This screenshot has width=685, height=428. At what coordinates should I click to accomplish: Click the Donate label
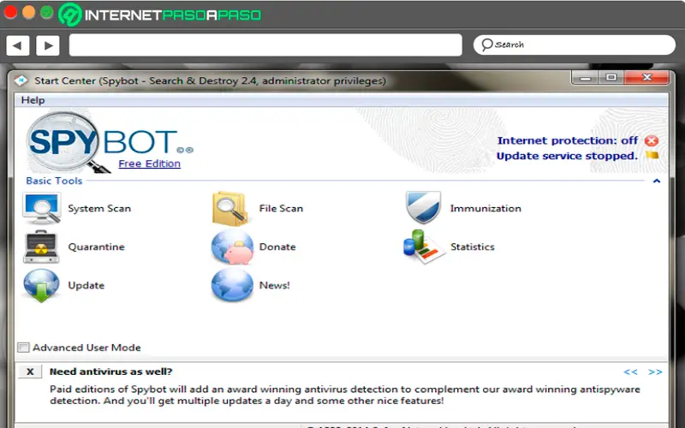277,247
